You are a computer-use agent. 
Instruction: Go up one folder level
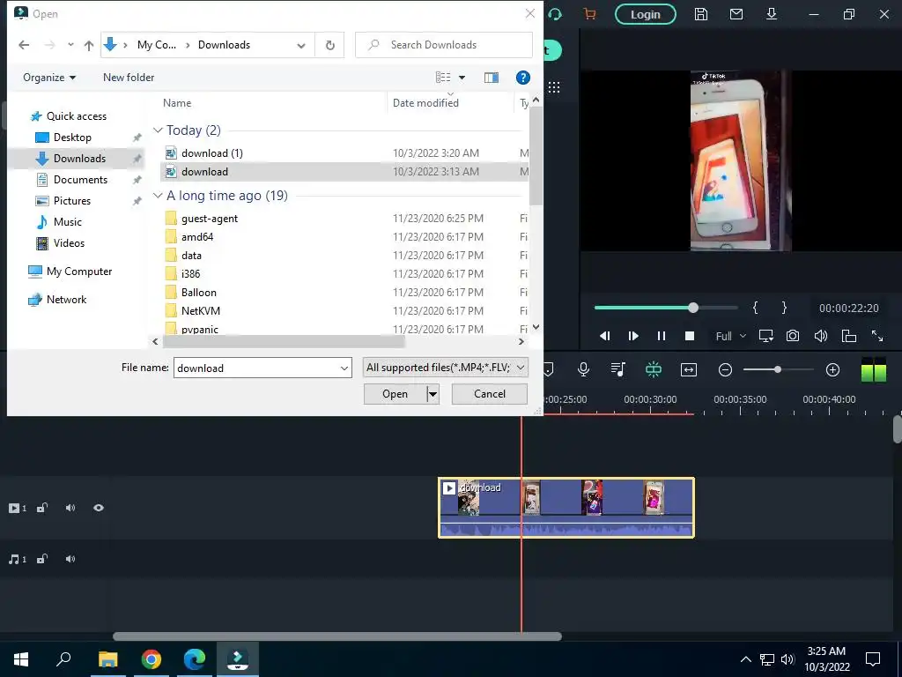(x=89, y=45)
